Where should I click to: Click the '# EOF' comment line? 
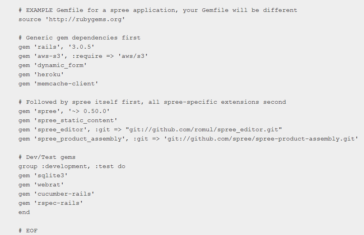click(28, 231)
